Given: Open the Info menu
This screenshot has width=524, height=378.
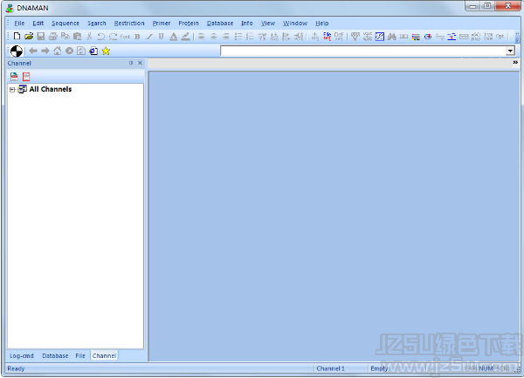Looking at the screenshot, I should (x=247, y=23).
